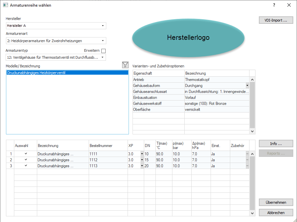Click the DN column header

pos(150,146)
